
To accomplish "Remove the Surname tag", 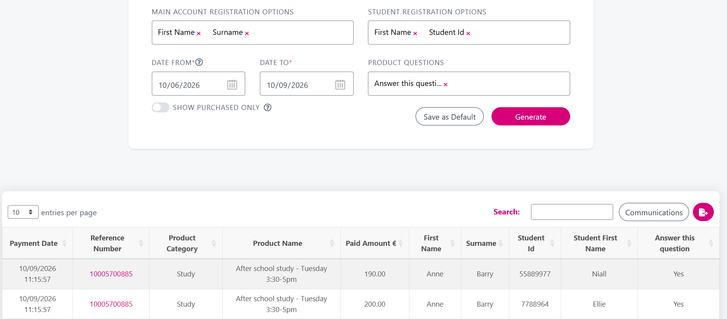I will point(247,33).
